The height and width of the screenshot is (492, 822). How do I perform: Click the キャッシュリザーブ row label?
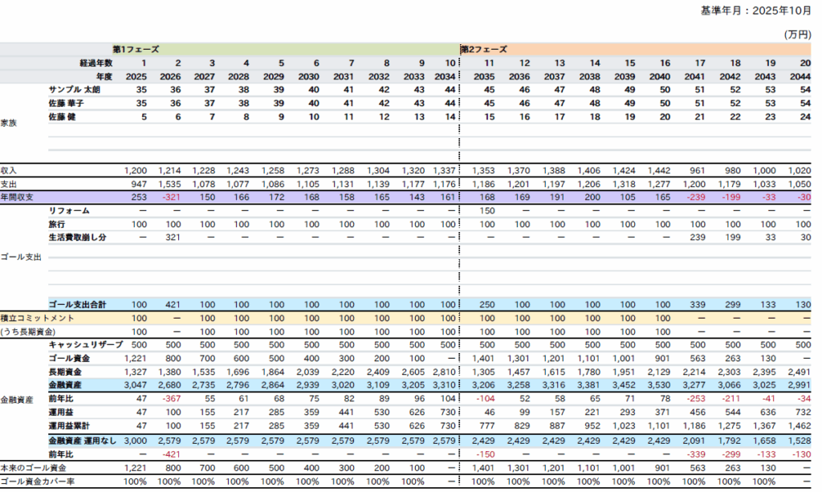[x=85, y=344]
